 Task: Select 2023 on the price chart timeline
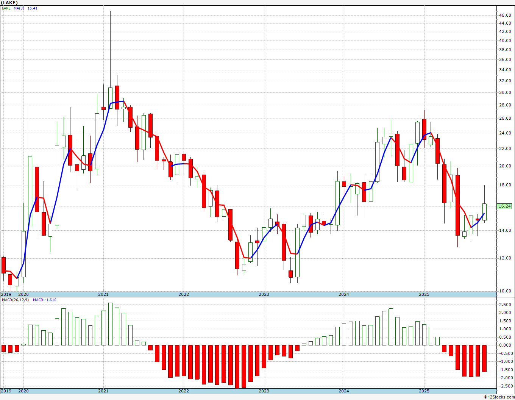point(264,294)
